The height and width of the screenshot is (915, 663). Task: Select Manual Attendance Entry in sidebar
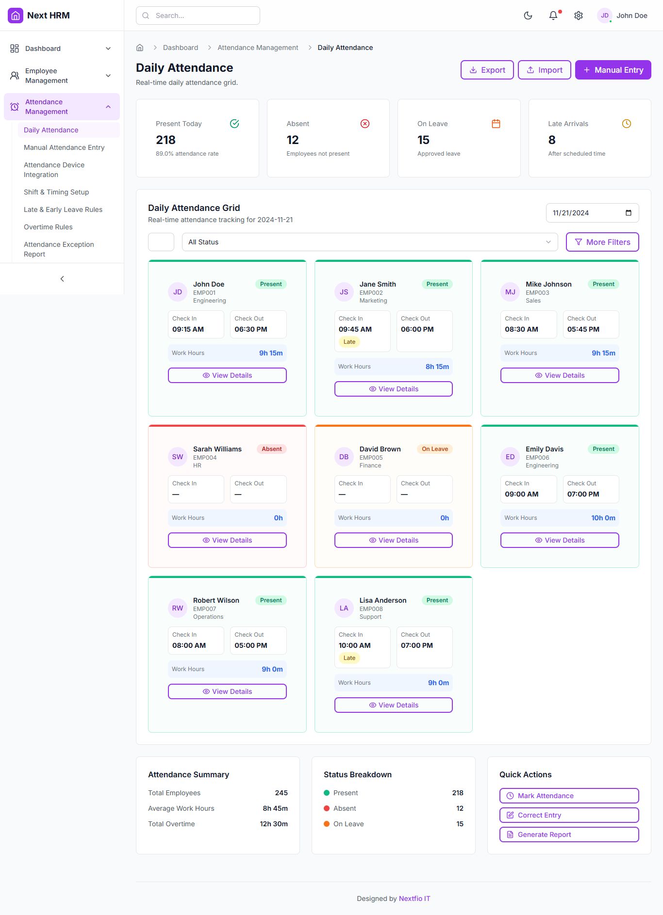[64, 147]
